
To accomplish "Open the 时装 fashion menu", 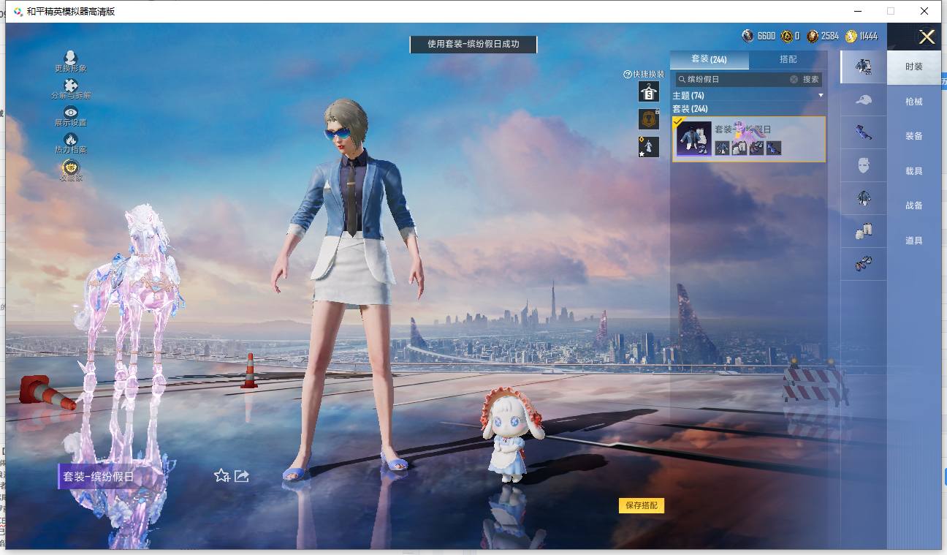I will (914, 67).
